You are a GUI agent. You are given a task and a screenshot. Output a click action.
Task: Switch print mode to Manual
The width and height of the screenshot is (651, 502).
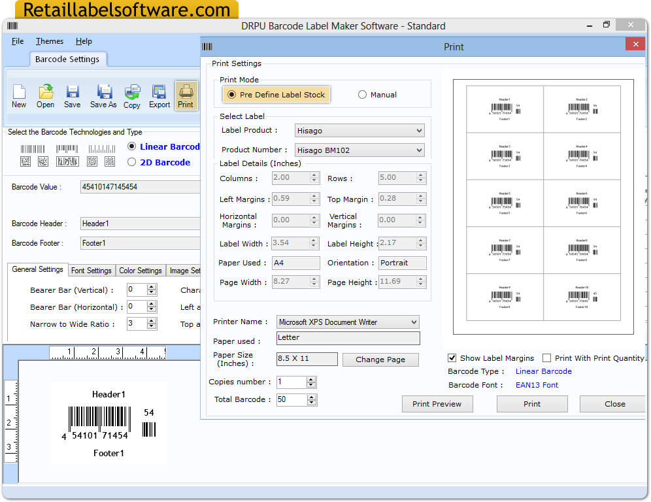click(x=363, y=94)
